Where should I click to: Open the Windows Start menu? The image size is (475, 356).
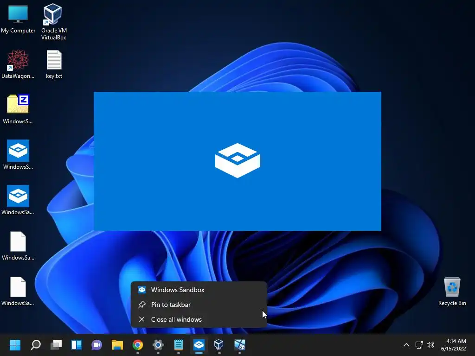coord(15,345)
